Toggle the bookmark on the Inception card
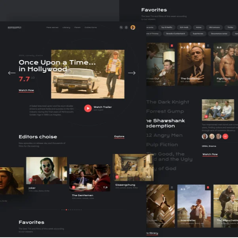238x238 pixels. coord(172,188)
